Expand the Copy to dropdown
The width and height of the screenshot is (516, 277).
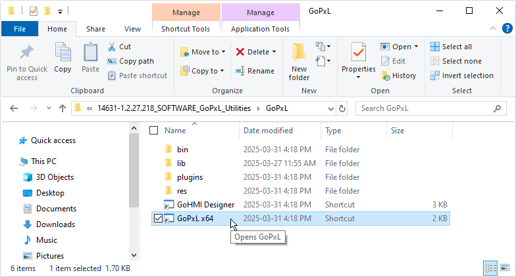222,71
